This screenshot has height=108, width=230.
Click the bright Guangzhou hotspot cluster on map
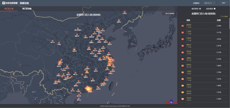(x=89, y=89)
